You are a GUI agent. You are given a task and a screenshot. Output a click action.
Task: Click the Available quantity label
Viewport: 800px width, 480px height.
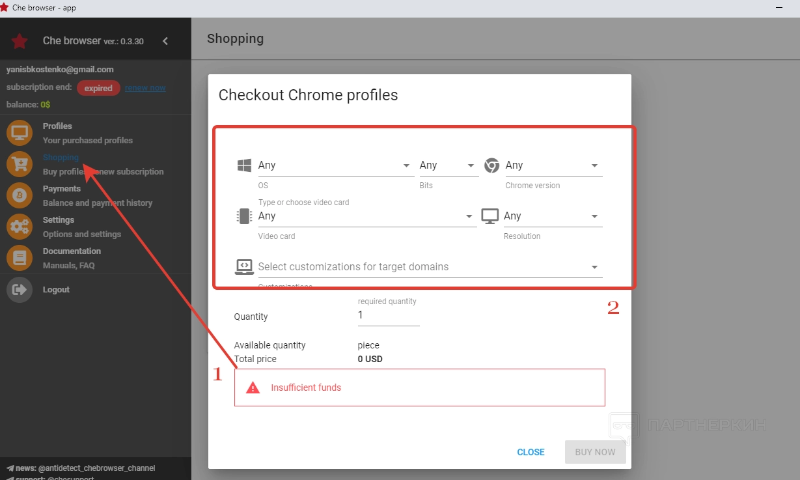coord(269,345)
